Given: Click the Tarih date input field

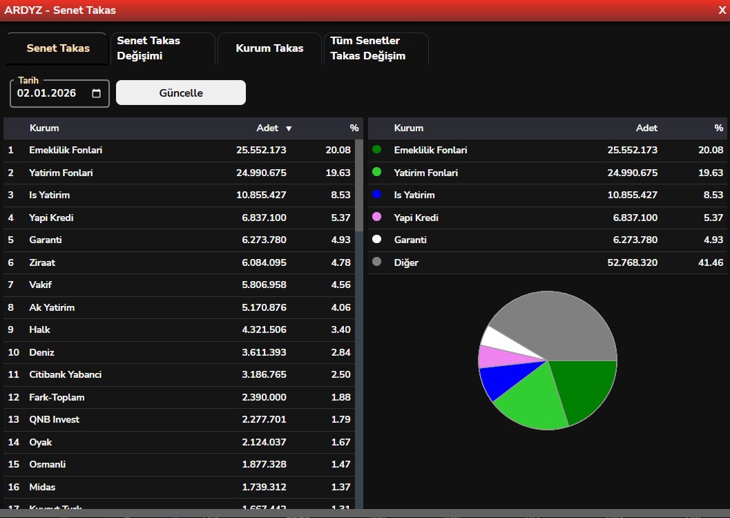Looking at the screenshot, I should click(59, 93).
